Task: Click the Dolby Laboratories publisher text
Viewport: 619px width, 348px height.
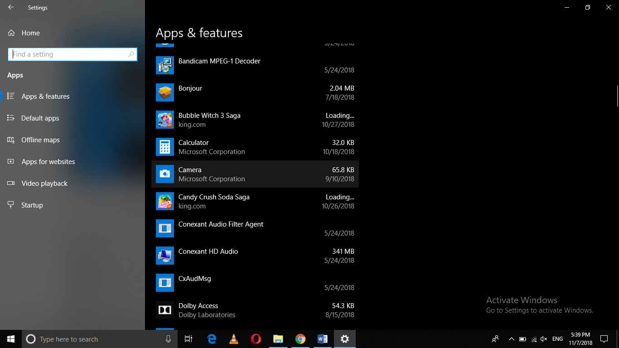Action: coord(207,315)
